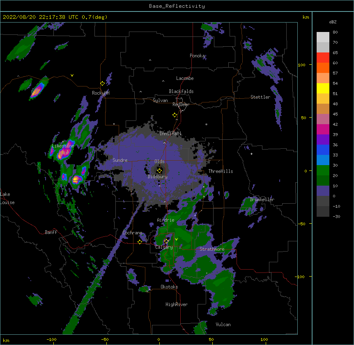The width and height of the screenshot is (354, 345).
Task: Click the RockyMH label
Action: [101, 93]
